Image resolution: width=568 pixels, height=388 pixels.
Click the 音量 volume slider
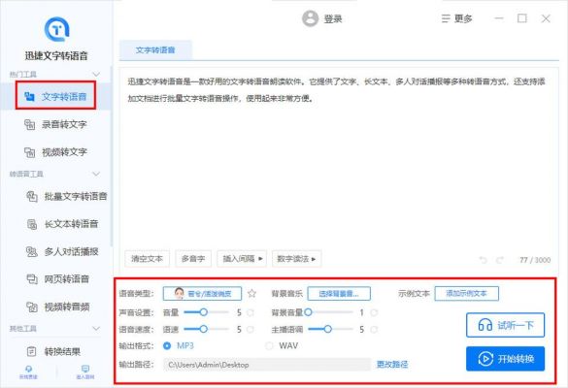[206, 312]
